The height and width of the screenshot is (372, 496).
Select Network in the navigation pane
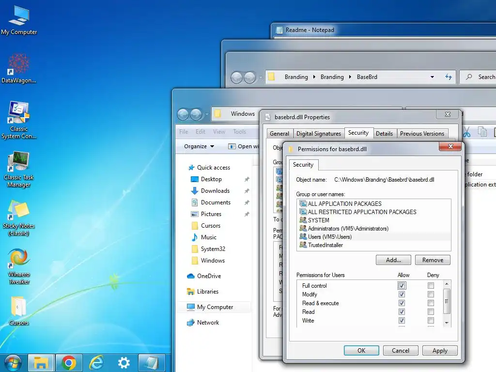pos(203,322)
